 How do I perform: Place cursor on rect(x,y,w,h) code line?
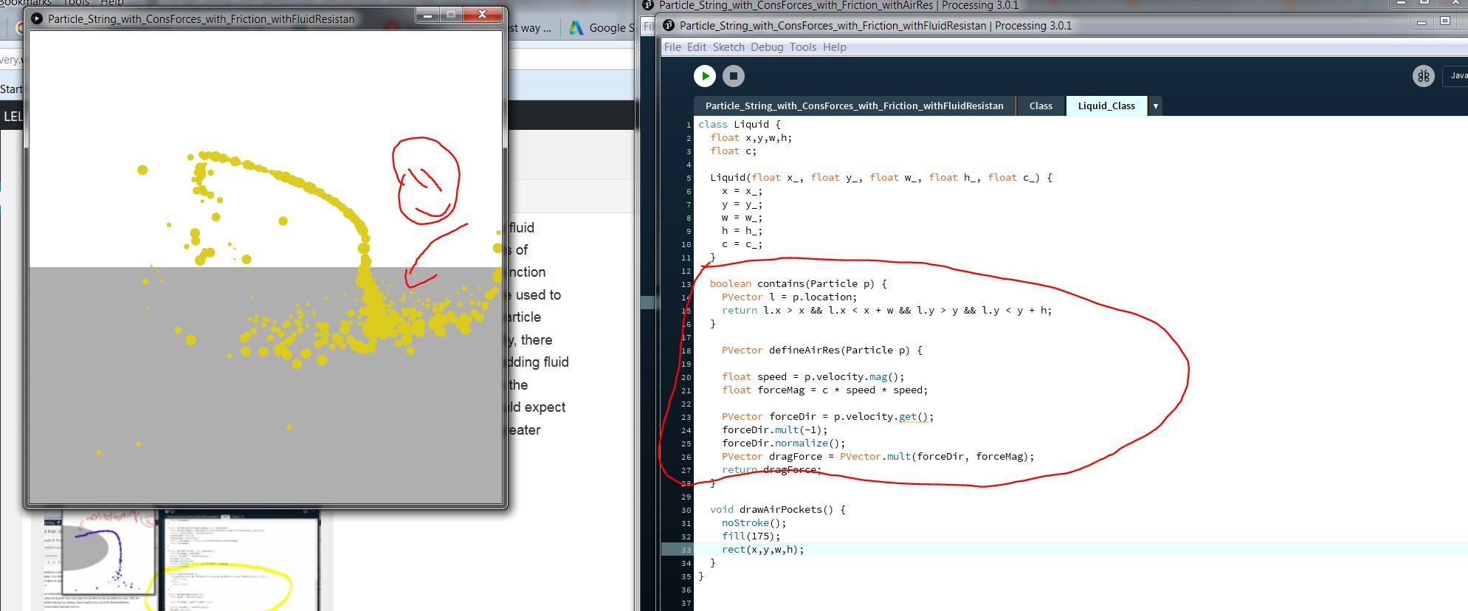coord(762,550)
